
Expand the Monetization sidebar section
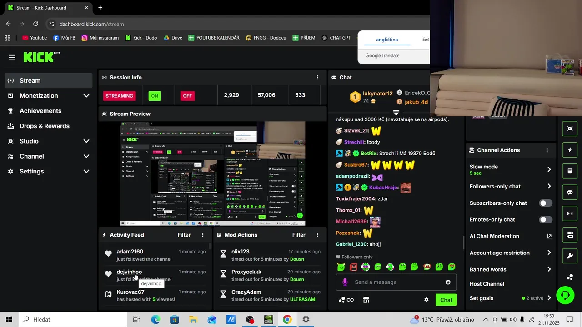click(x=86, y=96)
